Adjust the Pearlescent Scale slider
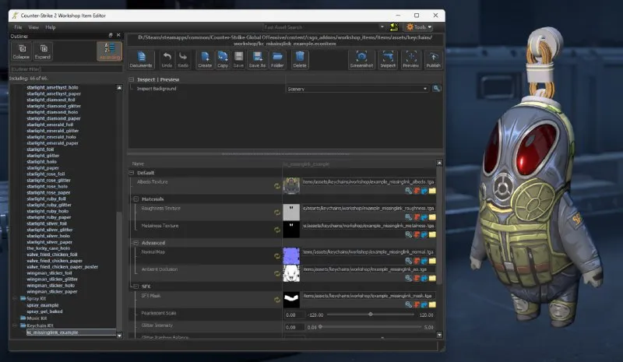This screenshot has height=362, width=623. [371, 315]
